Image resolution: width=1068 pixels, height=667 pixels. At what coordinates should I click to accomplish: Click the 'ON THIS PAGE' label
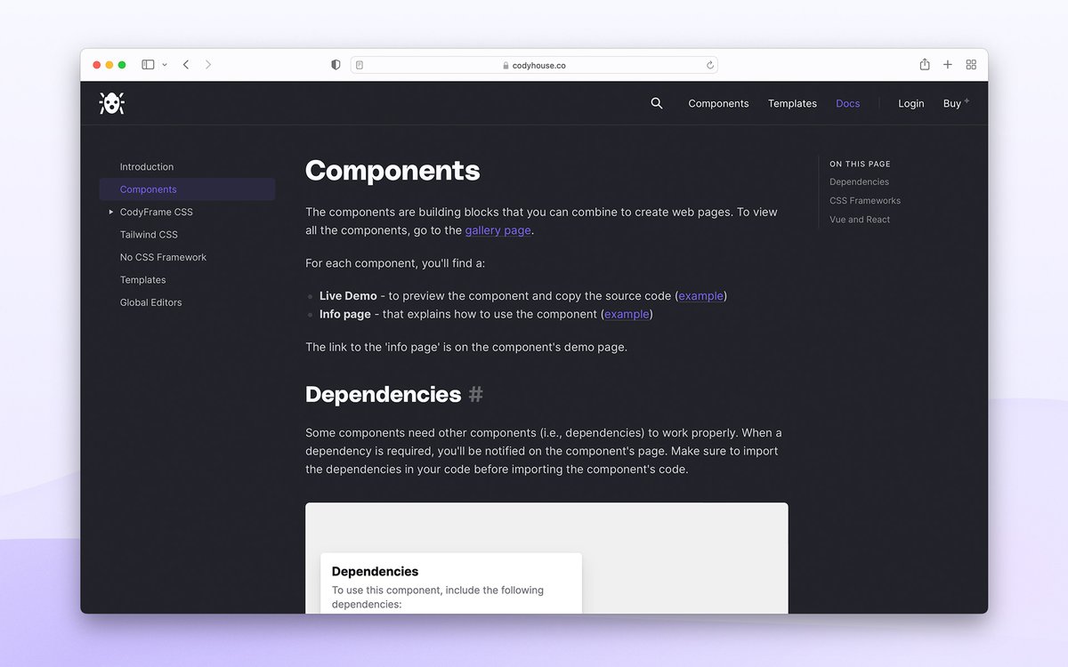860,164
